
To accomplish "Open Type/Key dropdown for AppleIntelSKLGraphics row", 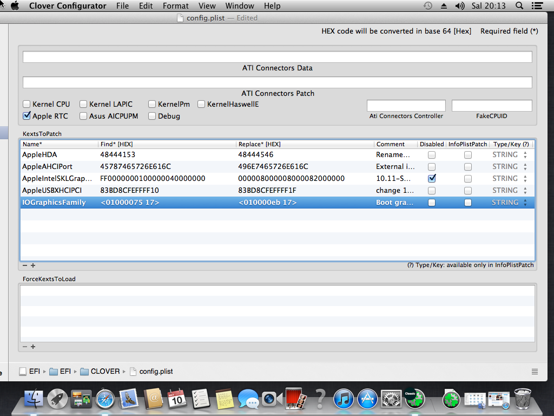I will click(525, 179).
